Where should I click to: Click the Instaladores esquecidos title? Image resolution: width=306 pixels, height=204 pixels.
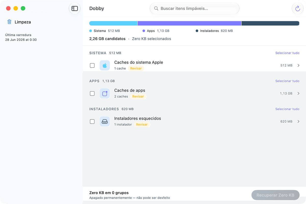(x=137, y=119)
